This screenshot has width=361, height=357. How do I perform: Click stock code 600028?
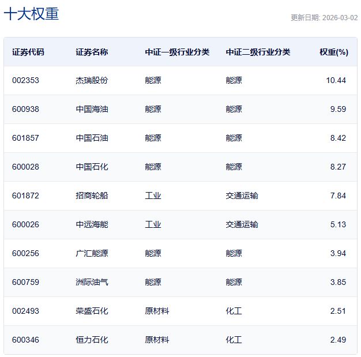coord(25,167)
